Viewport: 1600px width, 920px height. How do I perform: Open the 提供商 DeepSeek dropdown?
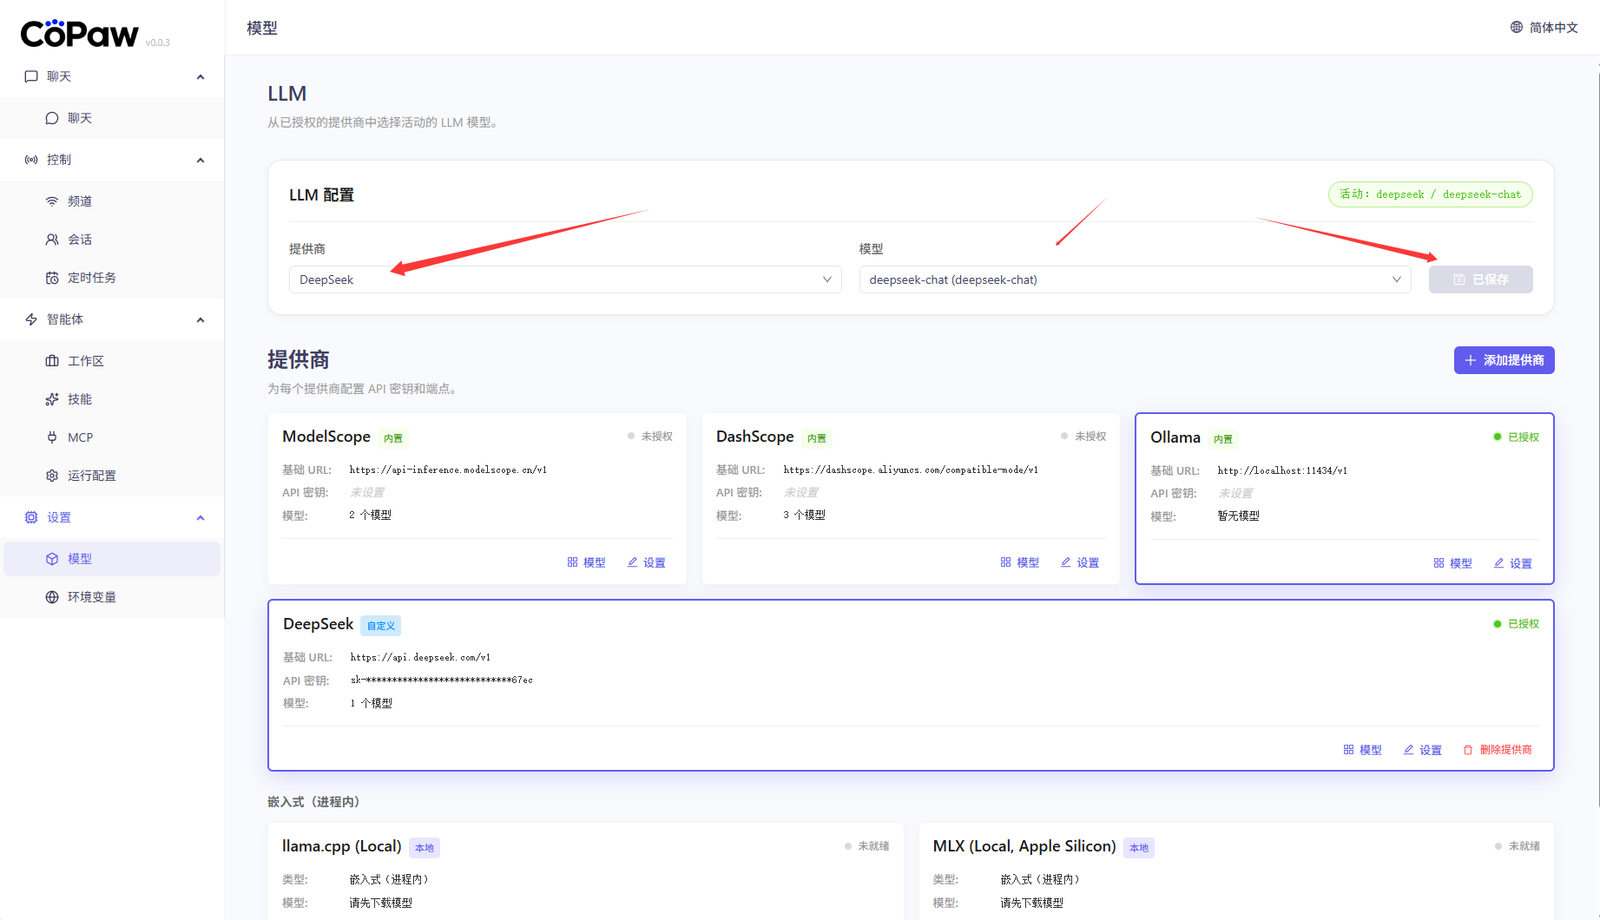pyautogui.click(x=564, y=279)
